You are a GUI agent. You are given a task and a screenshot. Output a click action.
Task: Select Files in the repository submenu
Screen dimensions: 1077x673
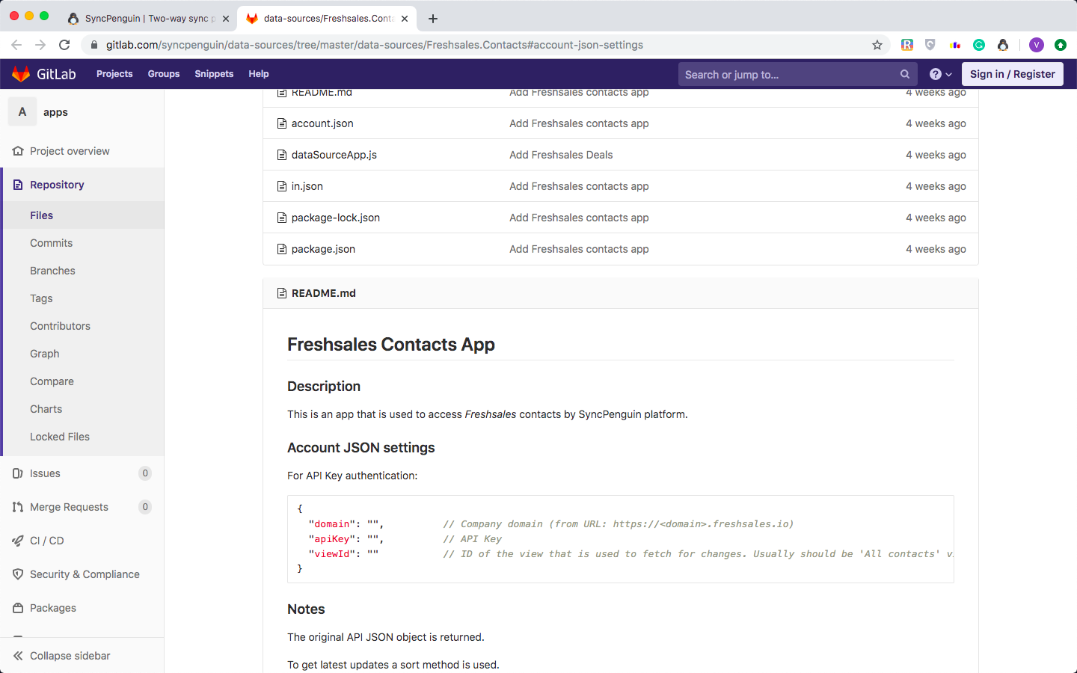[x=42, y=215]
